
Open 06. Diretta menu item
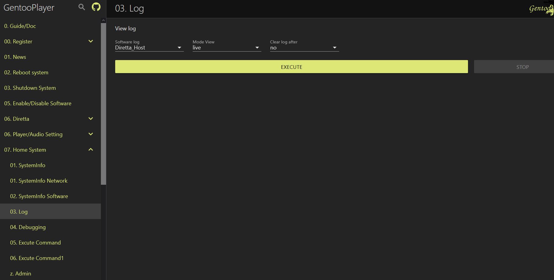(50, 119)
